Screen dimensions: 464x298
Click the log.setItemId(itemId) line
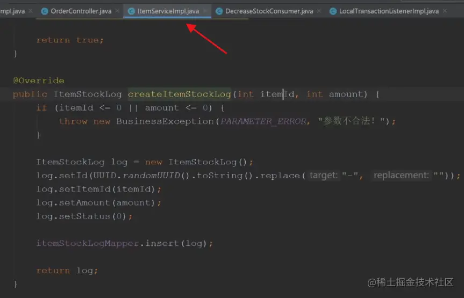[99, 189]
